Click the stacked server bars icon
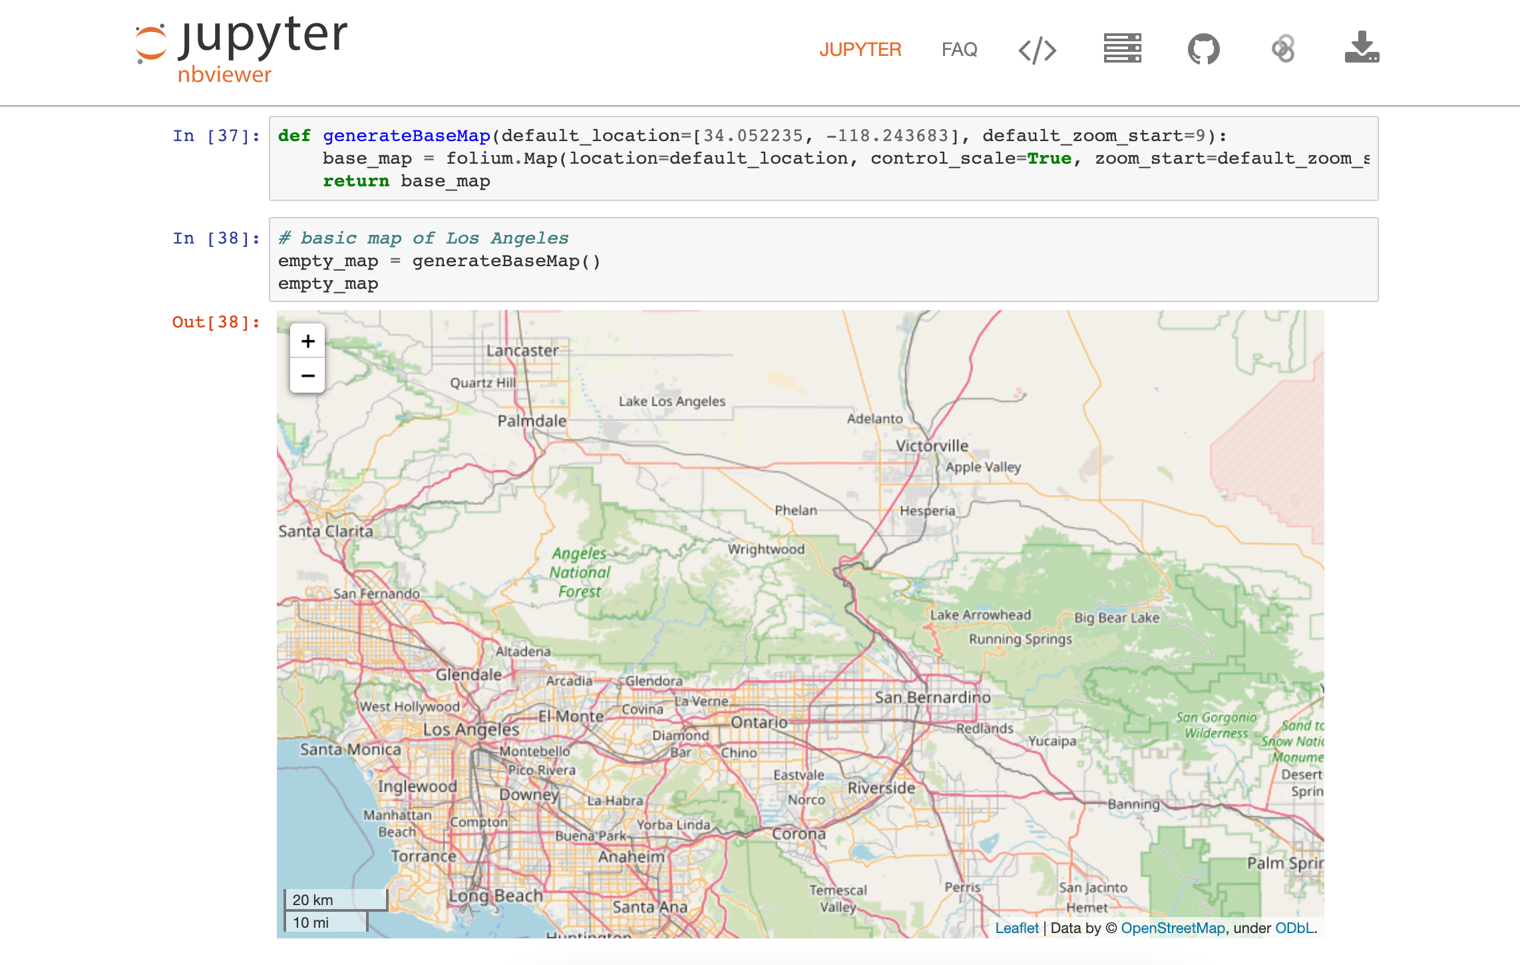 1122,49
